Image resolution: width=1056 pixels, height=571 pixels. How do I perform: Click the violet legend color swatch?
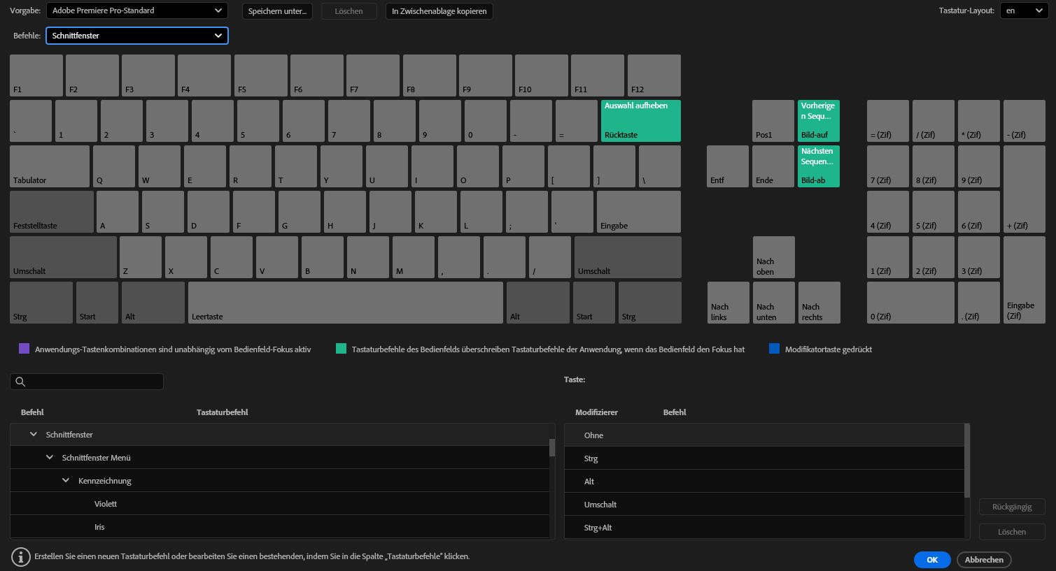pyautogui.click(x=23, y=348)
